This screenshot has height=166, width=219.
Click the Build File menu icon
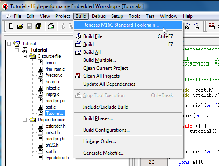pos(78,36)
